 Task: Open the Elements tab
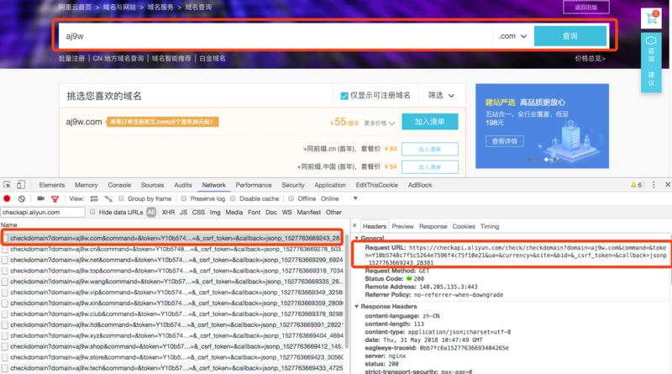click(52, 185)
